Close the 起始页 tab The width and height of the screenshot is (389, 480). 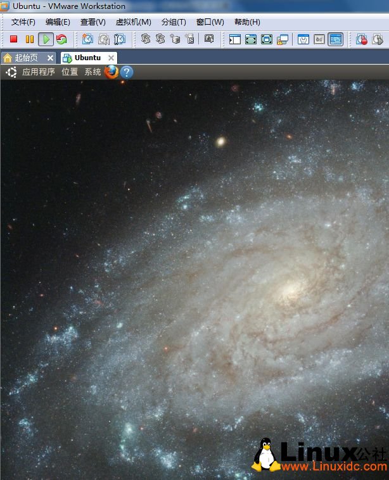[x=50, y=58]
